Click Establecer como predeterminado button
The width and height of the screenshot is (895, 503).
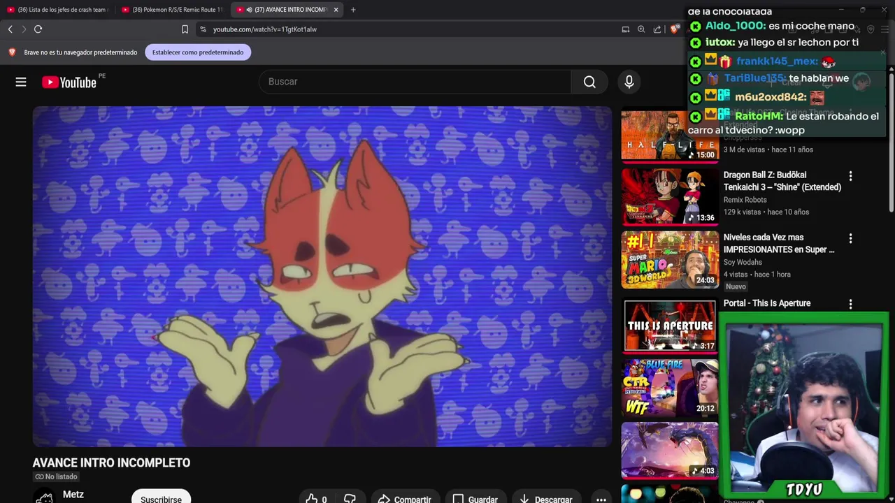pyautogui.click(x=198, y=52)
